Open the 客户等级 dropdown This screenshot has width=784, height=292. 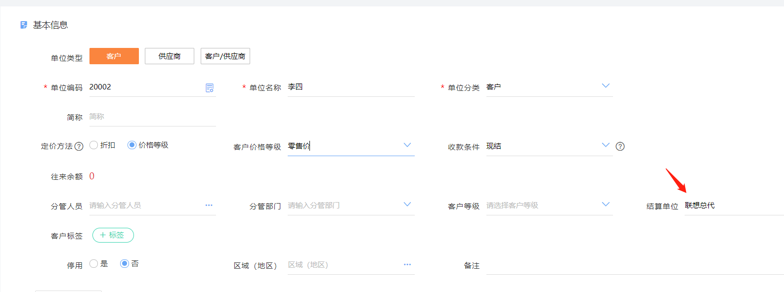(606, 205)
